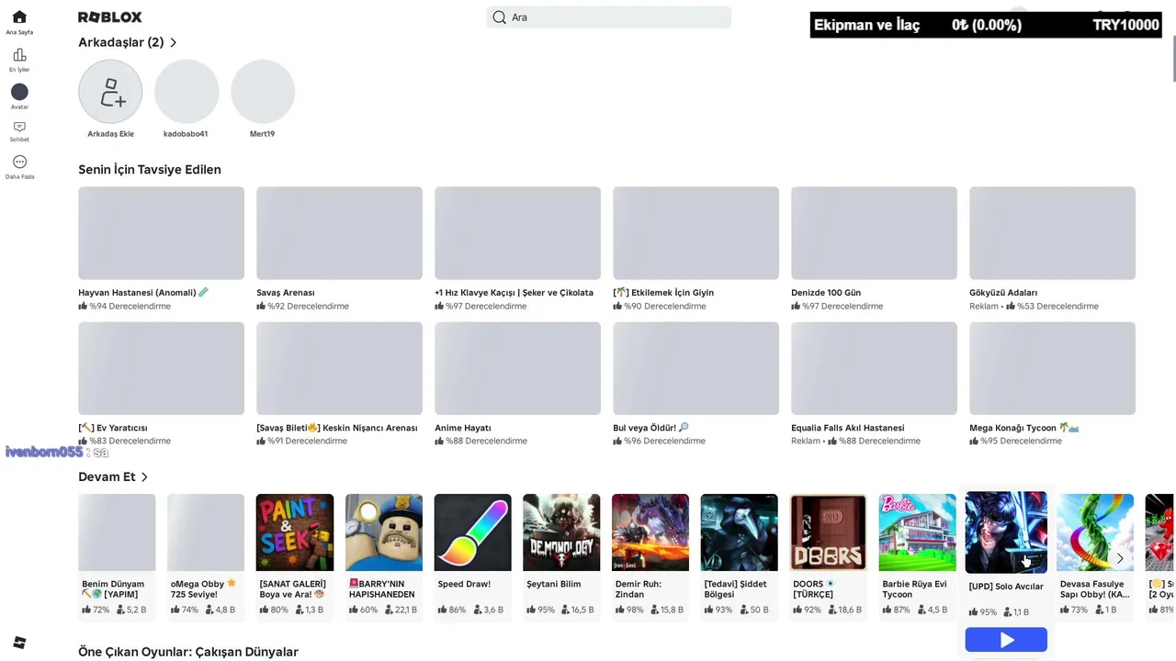Open the [UPD] Solo Avcılar thumbnail
This screenshot has width=1176, height=661.
1006,532
